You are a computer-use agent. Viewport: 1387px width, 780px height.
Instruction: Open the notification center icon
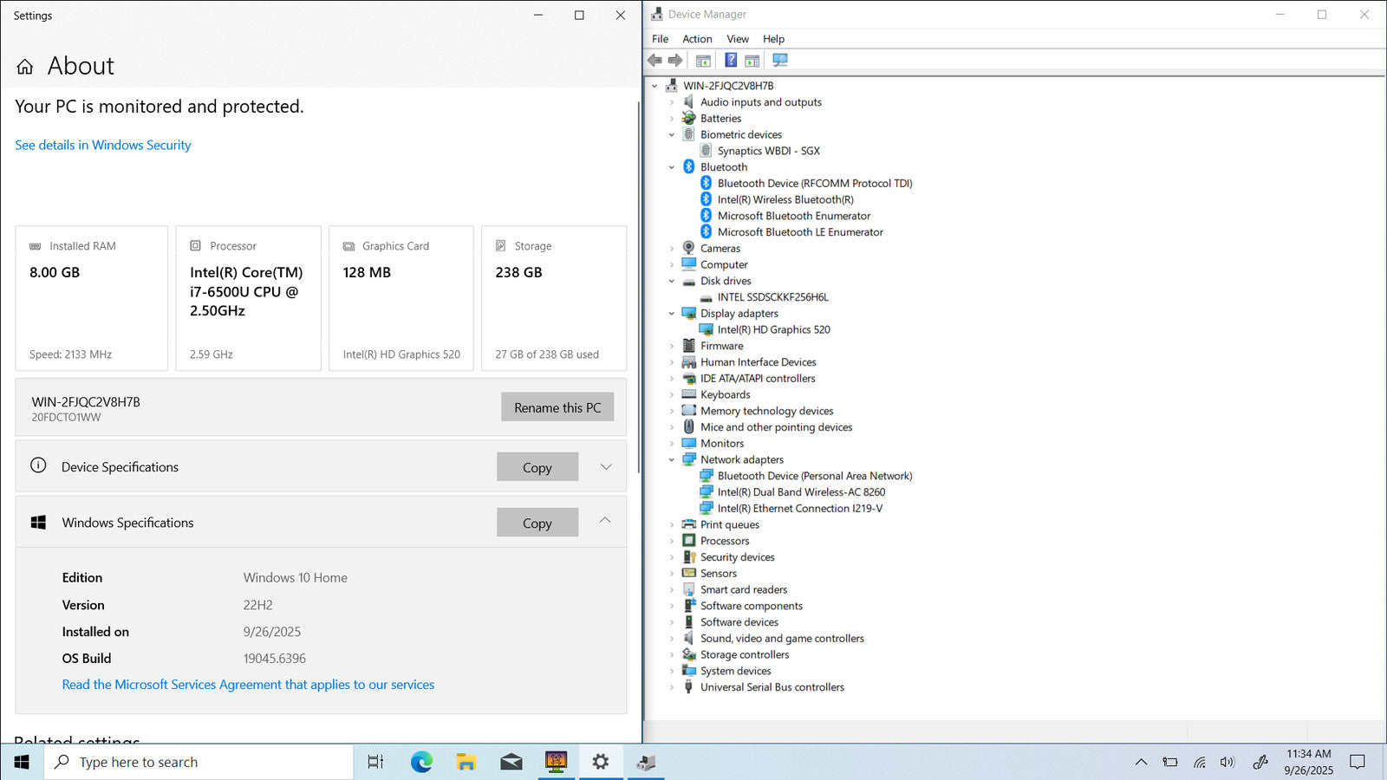point(1358,762)
